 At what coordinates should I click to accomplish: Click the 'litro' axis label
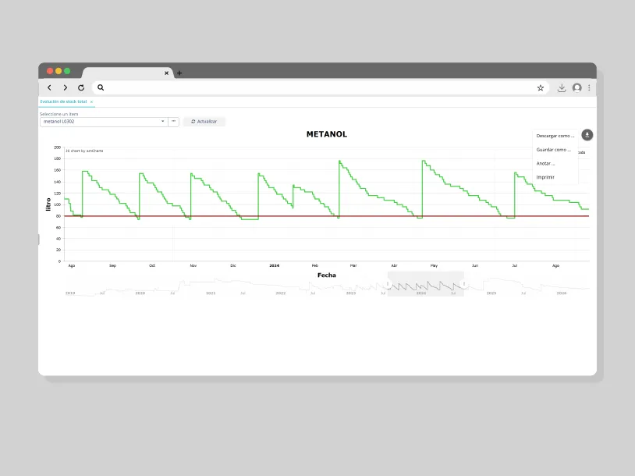point(48,204)
